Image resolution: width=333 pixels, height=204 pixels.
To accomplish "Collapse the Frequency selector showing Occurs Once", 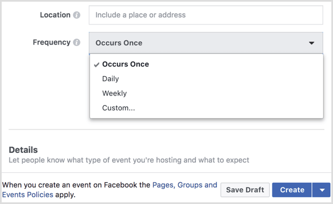I will coord(206,43).
